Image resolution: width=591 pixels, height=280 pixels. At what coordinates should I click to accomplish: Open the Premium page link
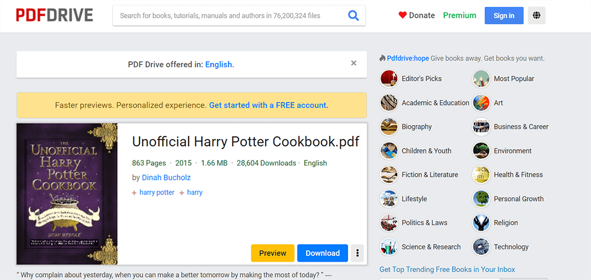(459, 16)
